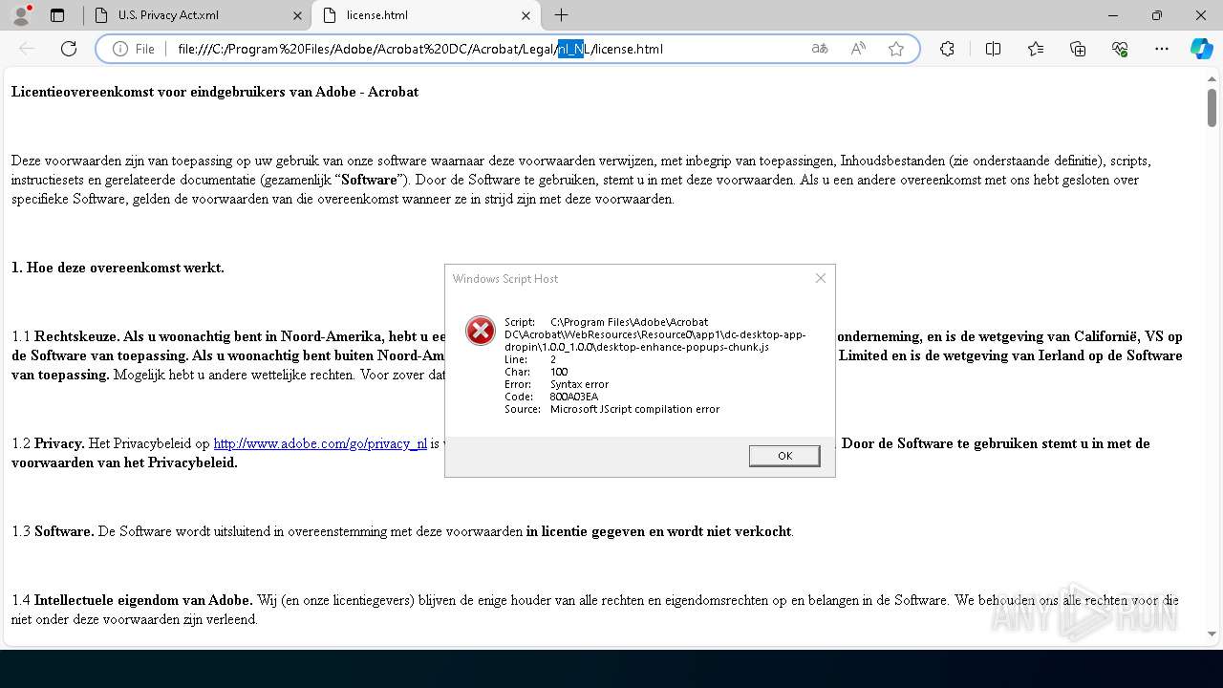Toggle split screen view
The image size is (1223, 688).
[x=993, y=49]
